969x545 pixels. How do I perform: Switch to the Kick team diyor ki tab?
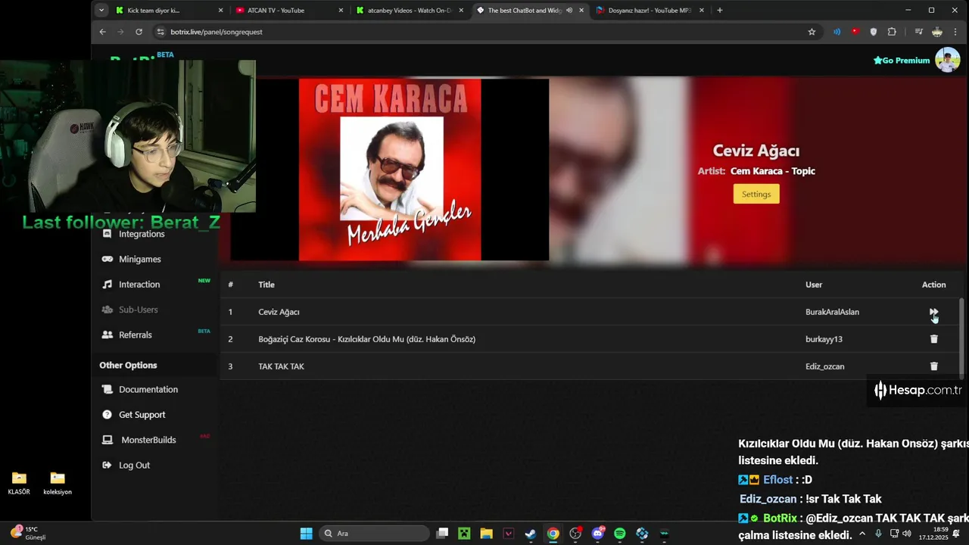pos(170,11)
